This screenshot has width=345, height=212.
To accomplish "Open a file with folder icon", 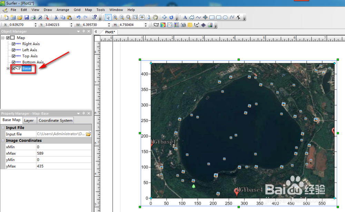I will [x=20, y=17].
